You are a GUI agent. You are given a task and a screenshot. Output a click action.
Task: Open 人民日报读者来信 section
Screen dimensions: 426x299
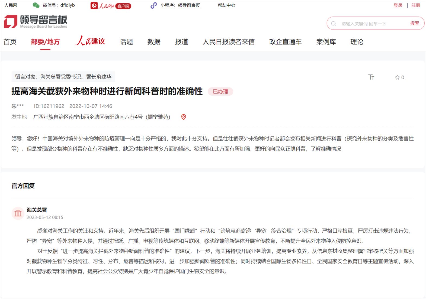tap(229, 42)
